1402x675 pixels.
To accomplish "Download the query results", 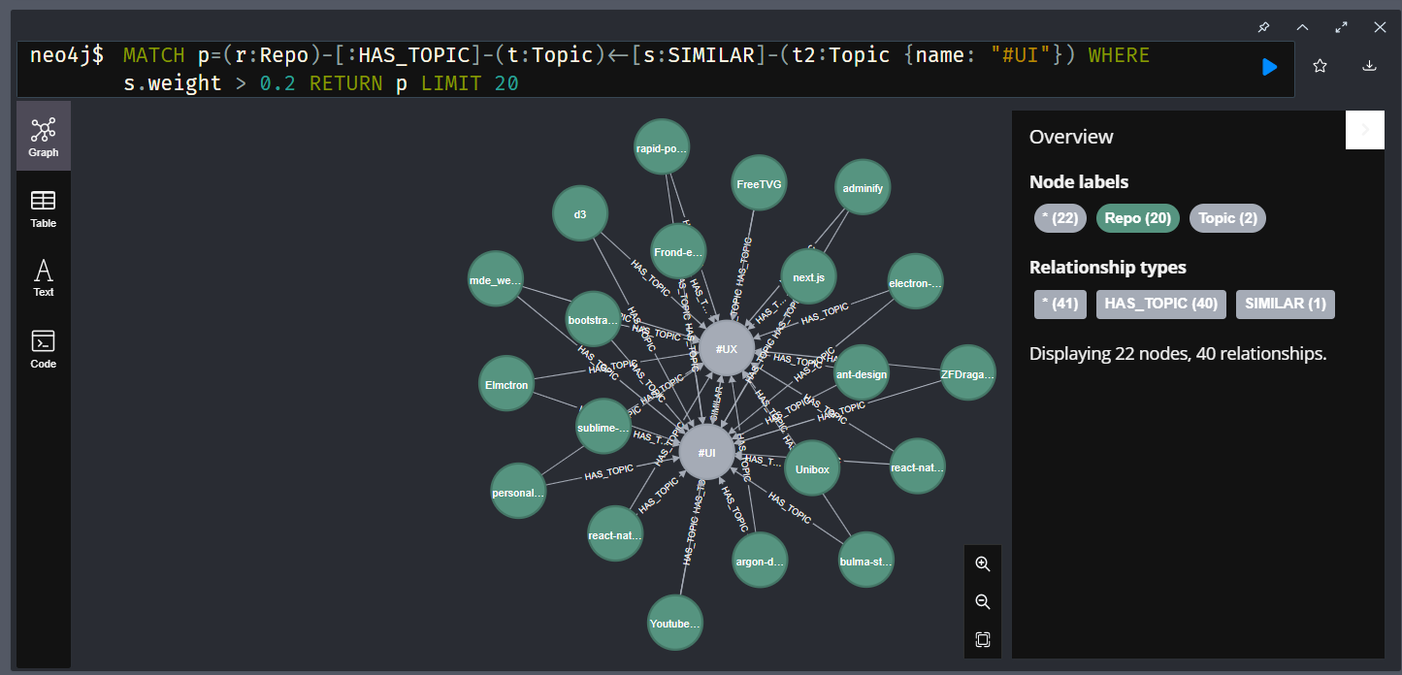I will click(x=1369, y=66).
